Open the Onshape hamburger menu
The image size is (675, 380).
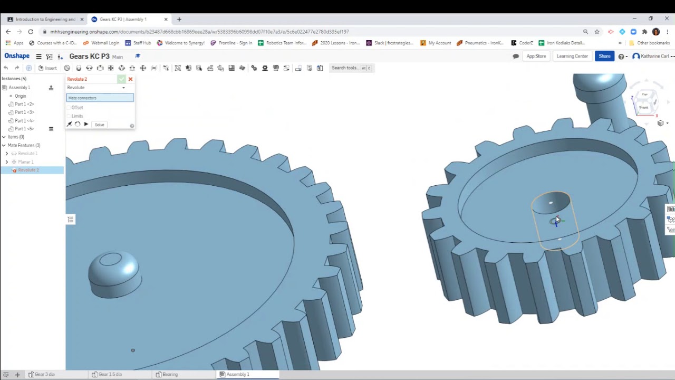click(38, 56)
